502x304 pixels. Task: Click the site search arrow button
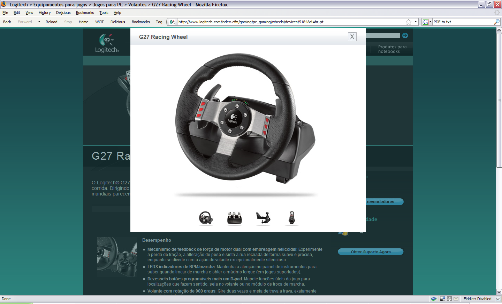pyautogui.click(x=405, y=35)
